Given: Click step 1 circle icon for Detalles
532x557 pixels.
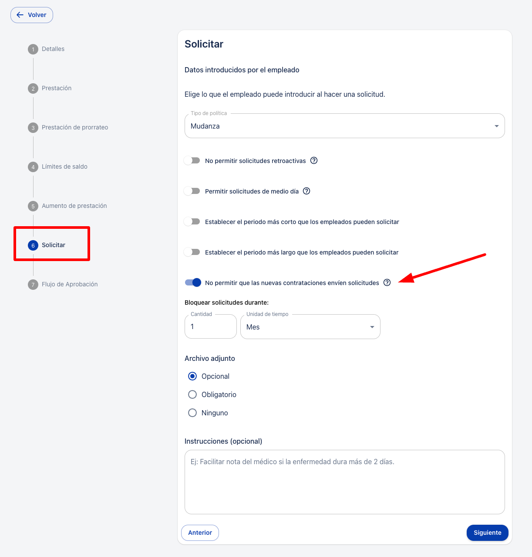Looking at the screenshot, I should 33,49.
